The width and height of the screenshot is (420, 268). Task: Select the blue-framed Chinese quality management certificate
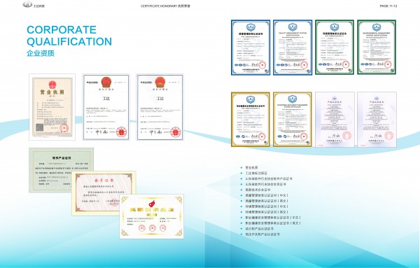click(x=251, y=48)
